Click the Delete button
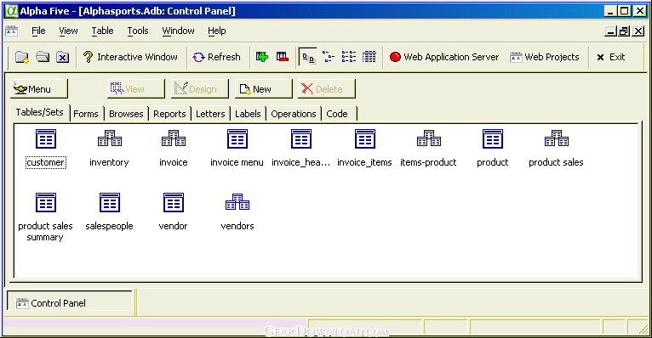The width and height of the screenshot is (652, 338). pos(326,89)
